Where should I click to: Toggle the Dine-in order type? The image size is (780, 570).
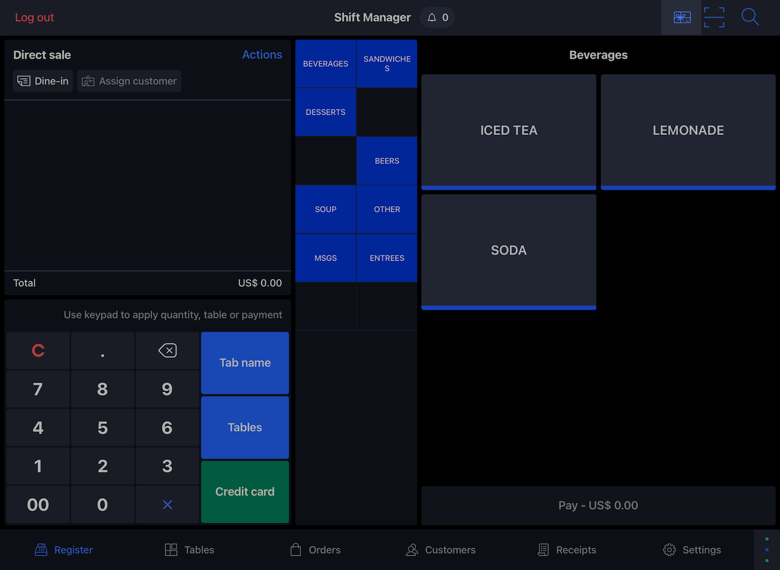[43, 81]
